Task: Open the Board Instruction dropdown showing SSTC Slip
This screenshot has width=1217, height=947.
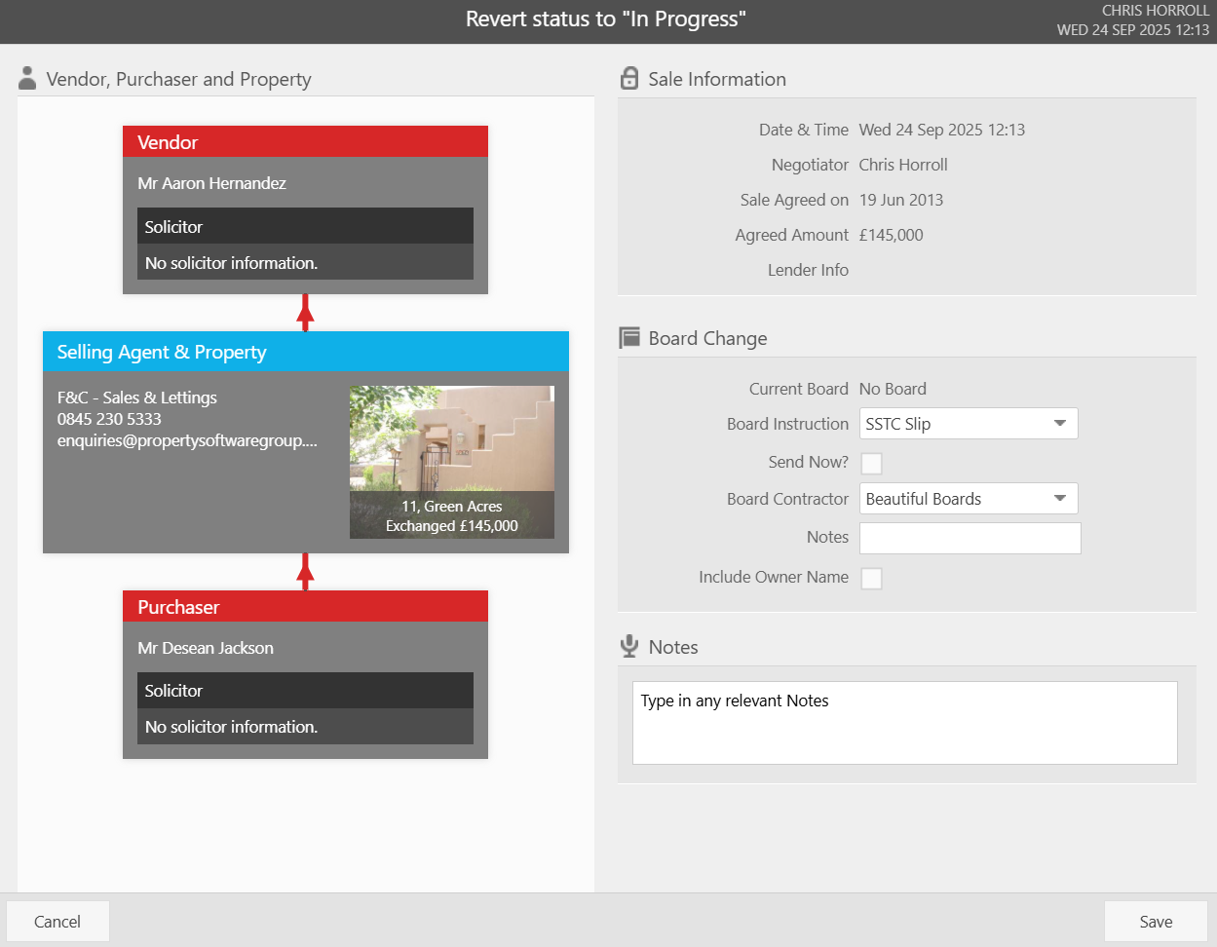Action: tap(969, 424)
